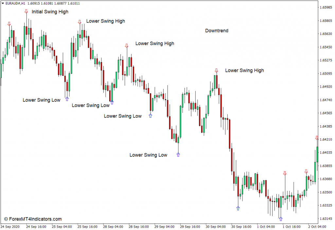Open the chart dropdown triangle beside EURAUD#
335x230 pixels.
click(x=3, y=3)
